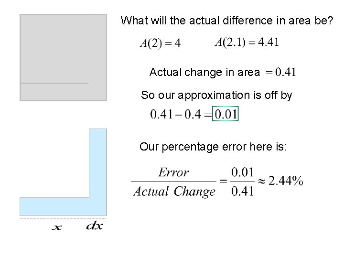Click the large gray square
Image resolution: width=344 pixels, height=258 pixels.
pos(54,48)
